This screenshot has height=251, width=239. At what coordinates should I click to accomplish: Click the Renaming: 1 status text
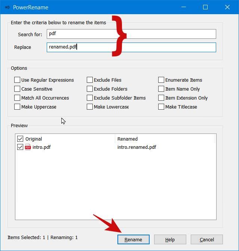(64, 238)
